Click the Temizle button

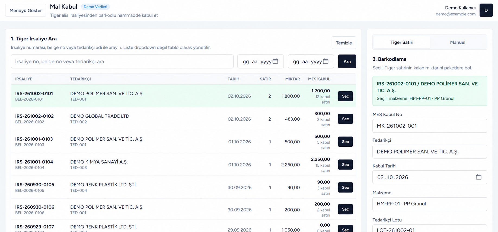tap(344, 43)
